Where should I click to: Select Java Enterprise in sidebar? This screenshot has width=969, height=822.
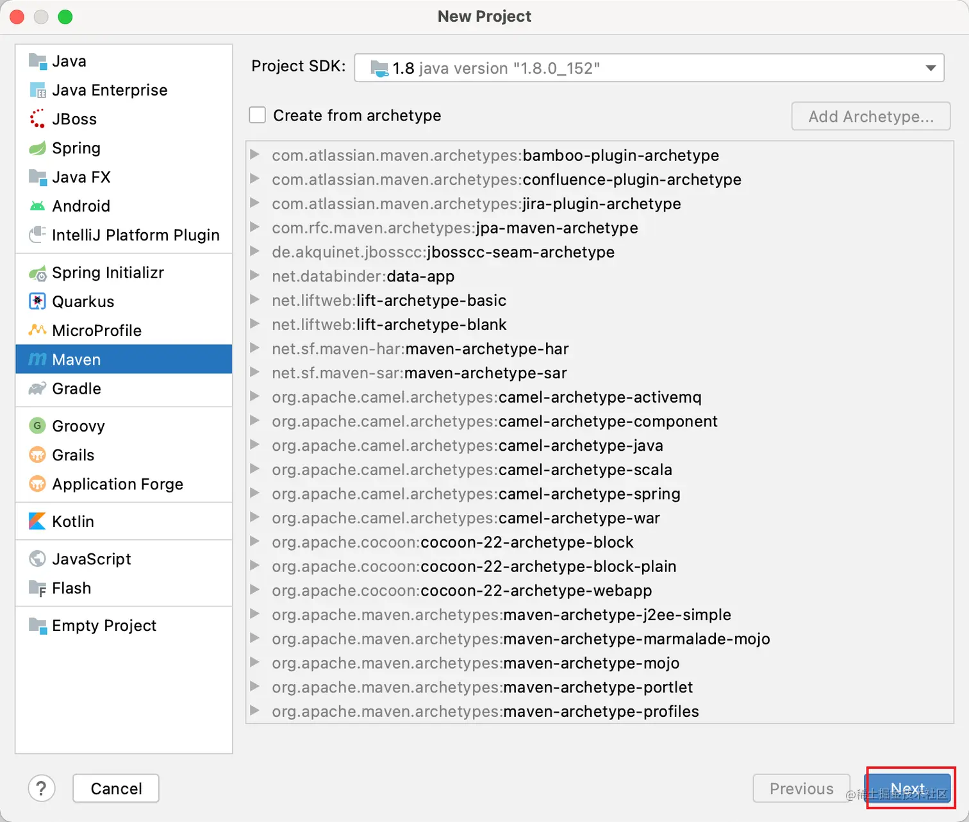tap(124, 90)
